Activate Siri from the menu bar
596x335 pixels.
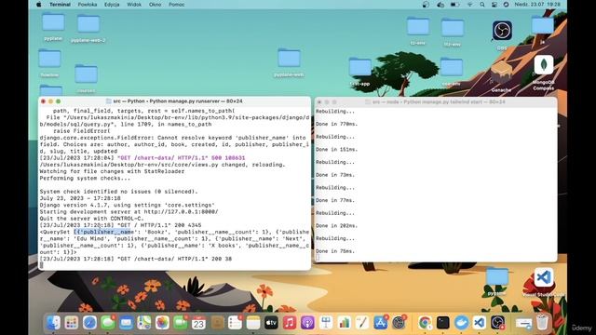506,5
